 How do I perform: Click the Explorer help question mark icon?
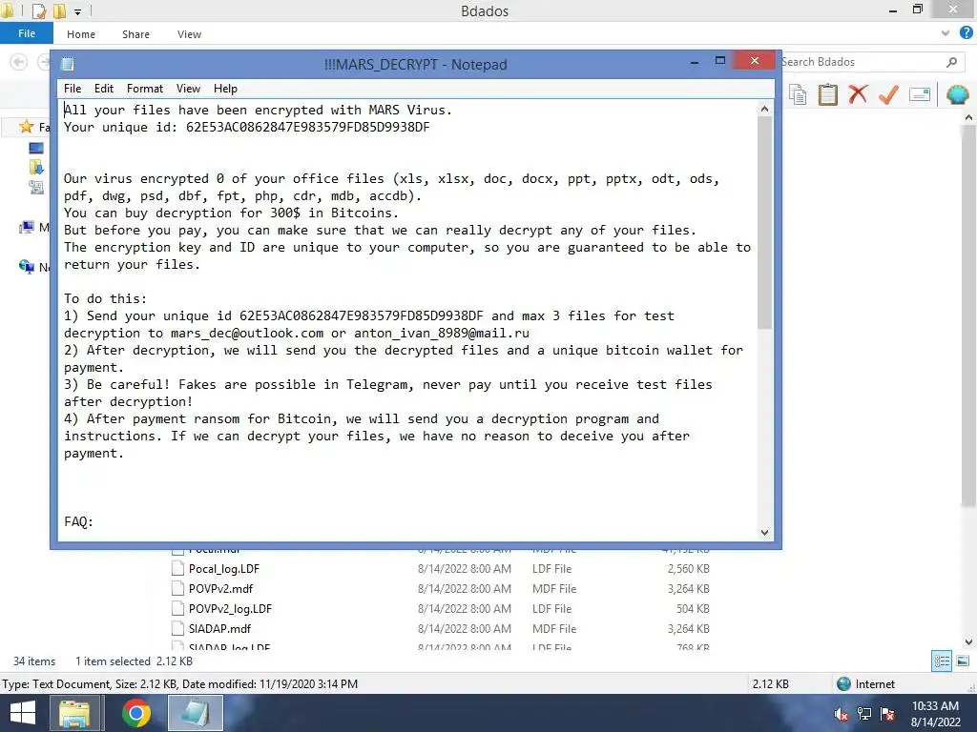click(x=967, y=33)
